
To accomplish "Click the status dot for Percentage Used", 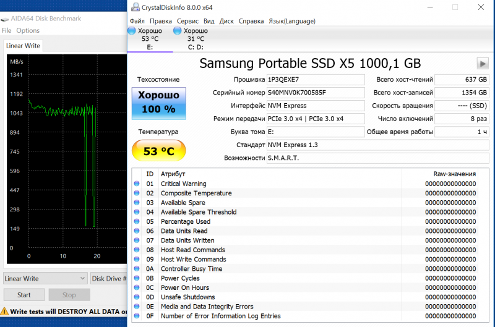I will (x=137, y=221).
